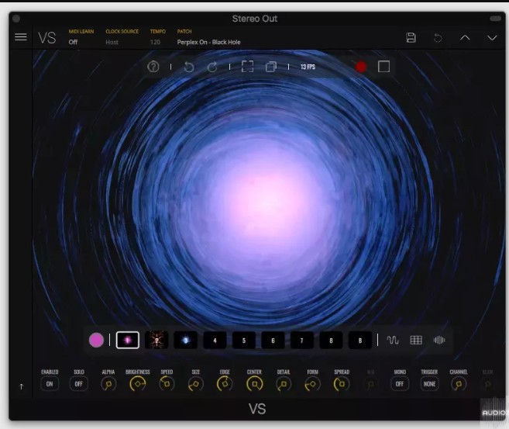The width and height of the screenshot is (509, 429).
Task: Open the pink background color swatch
Action: [x=96, y=341]
